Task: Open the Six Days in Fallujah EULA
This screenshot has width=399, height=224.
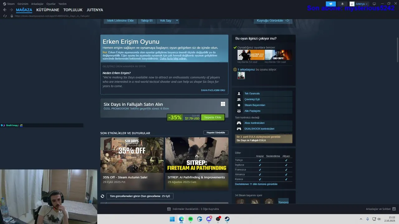Action: [251, 140]
